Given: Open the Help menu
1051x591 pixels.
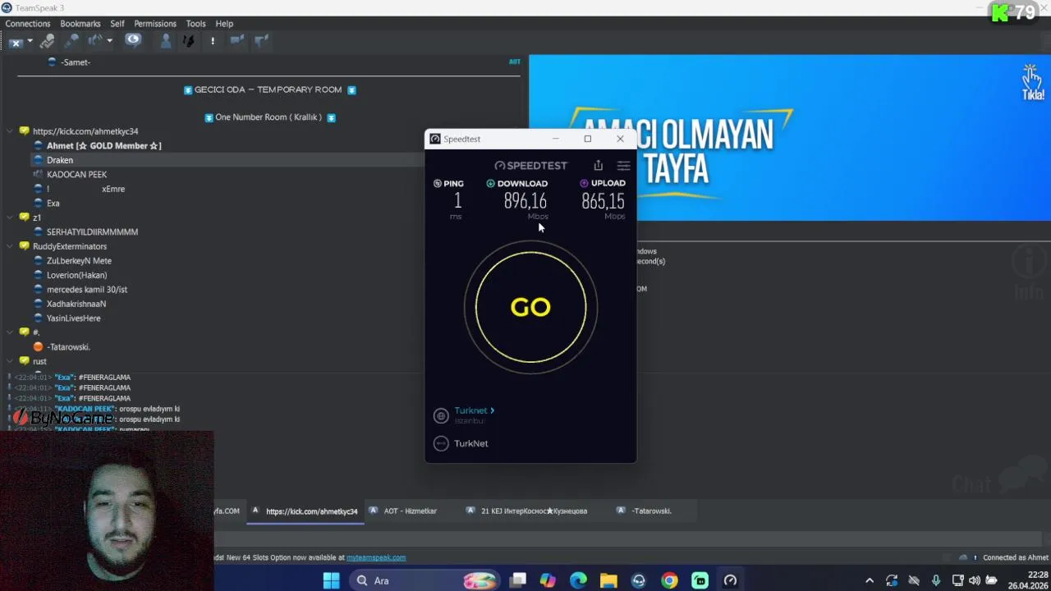Looking at the screenshot, I should point(224,24).
